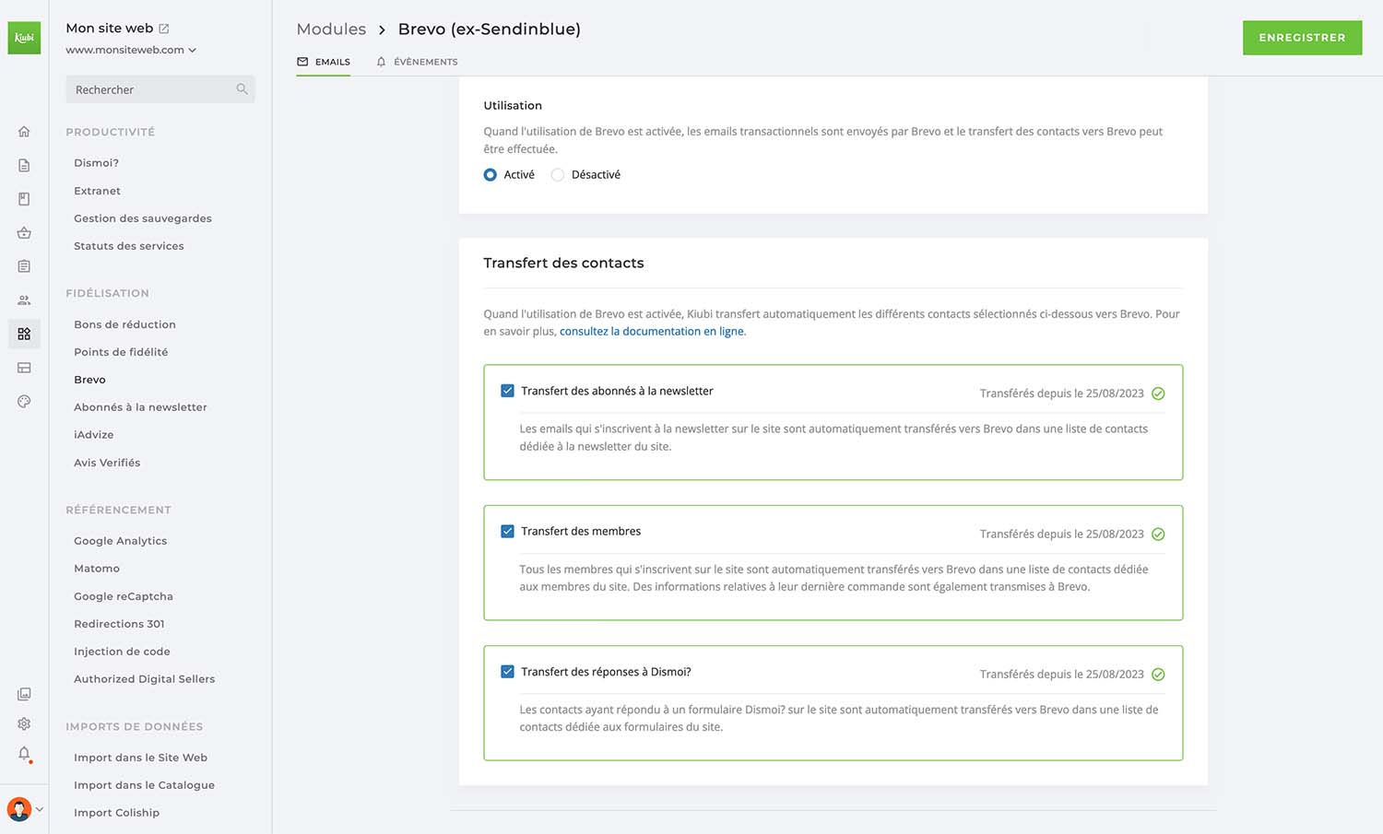Open the settings gear icon in sidebar
This screenshot has width=1383, height=834.
24,723
